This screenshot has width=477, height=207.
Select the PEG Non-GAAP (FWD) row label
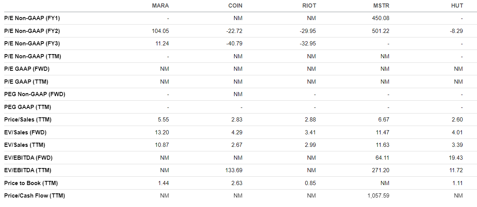tap(35, 94)
